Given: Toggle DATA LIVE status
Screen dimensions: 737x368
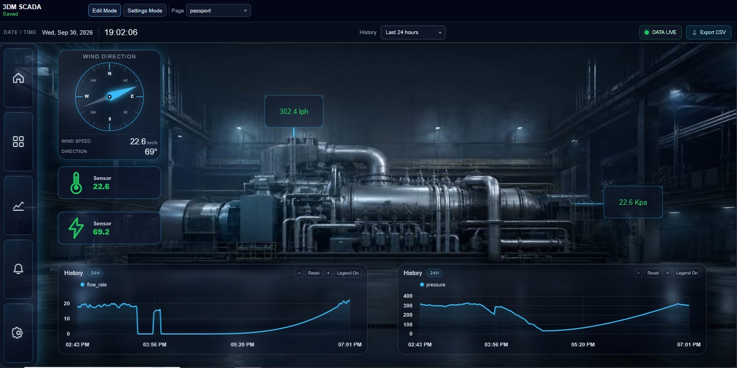Looking at the screenshot, I should tap(660, 32).
